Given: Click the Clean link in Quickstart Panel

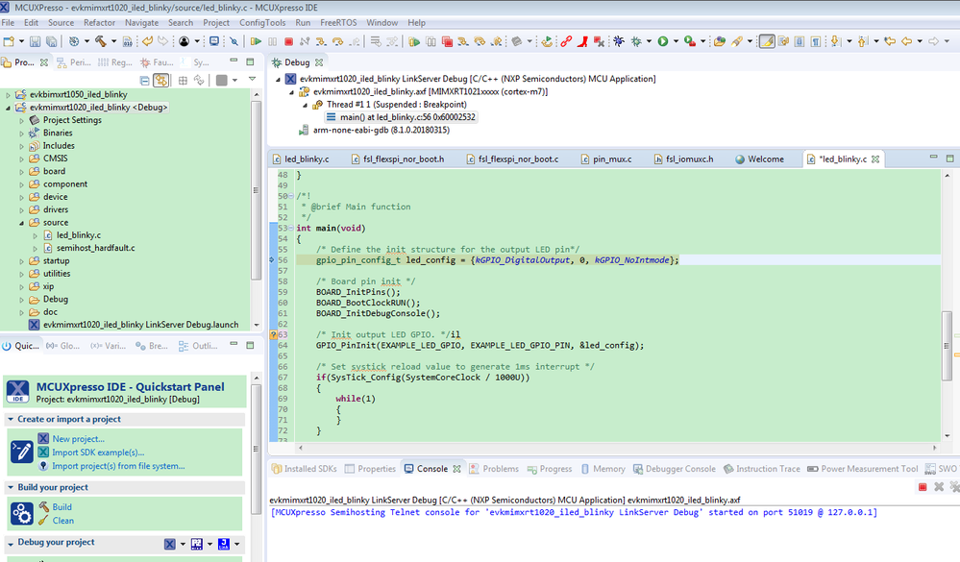Looking at the screenshot, I should click(x=63, y=521).
